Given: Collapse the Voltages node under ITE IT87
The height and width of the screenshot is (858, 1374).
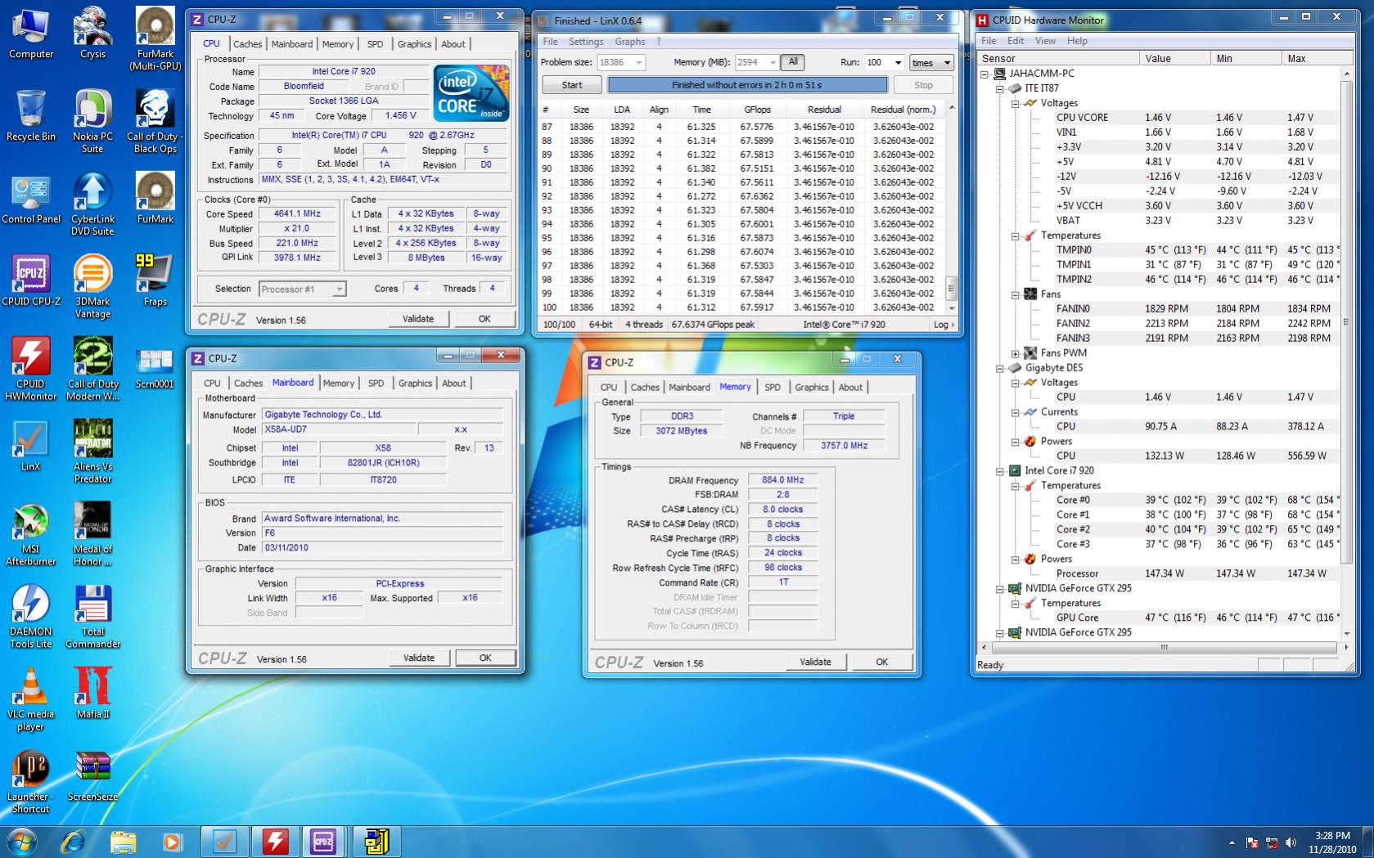Looking at the screenshot, I should click(x=1016, y=103).
